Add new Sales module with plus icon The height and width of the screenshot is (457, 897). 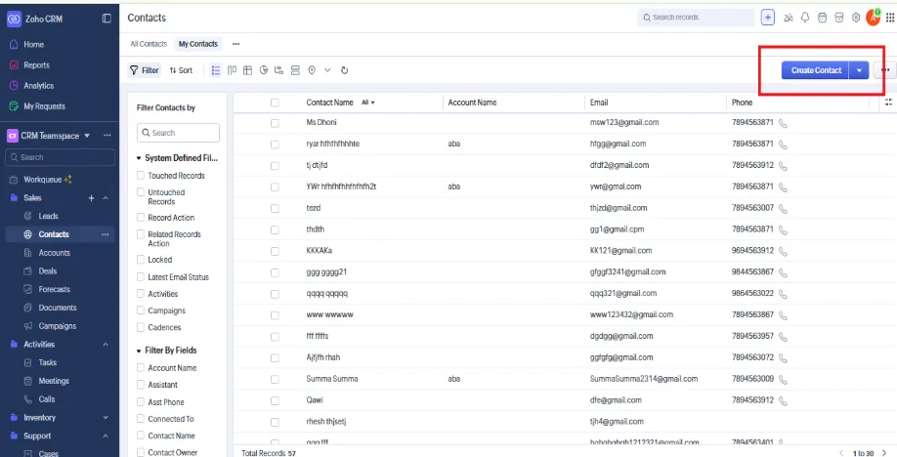click(91, 198)
